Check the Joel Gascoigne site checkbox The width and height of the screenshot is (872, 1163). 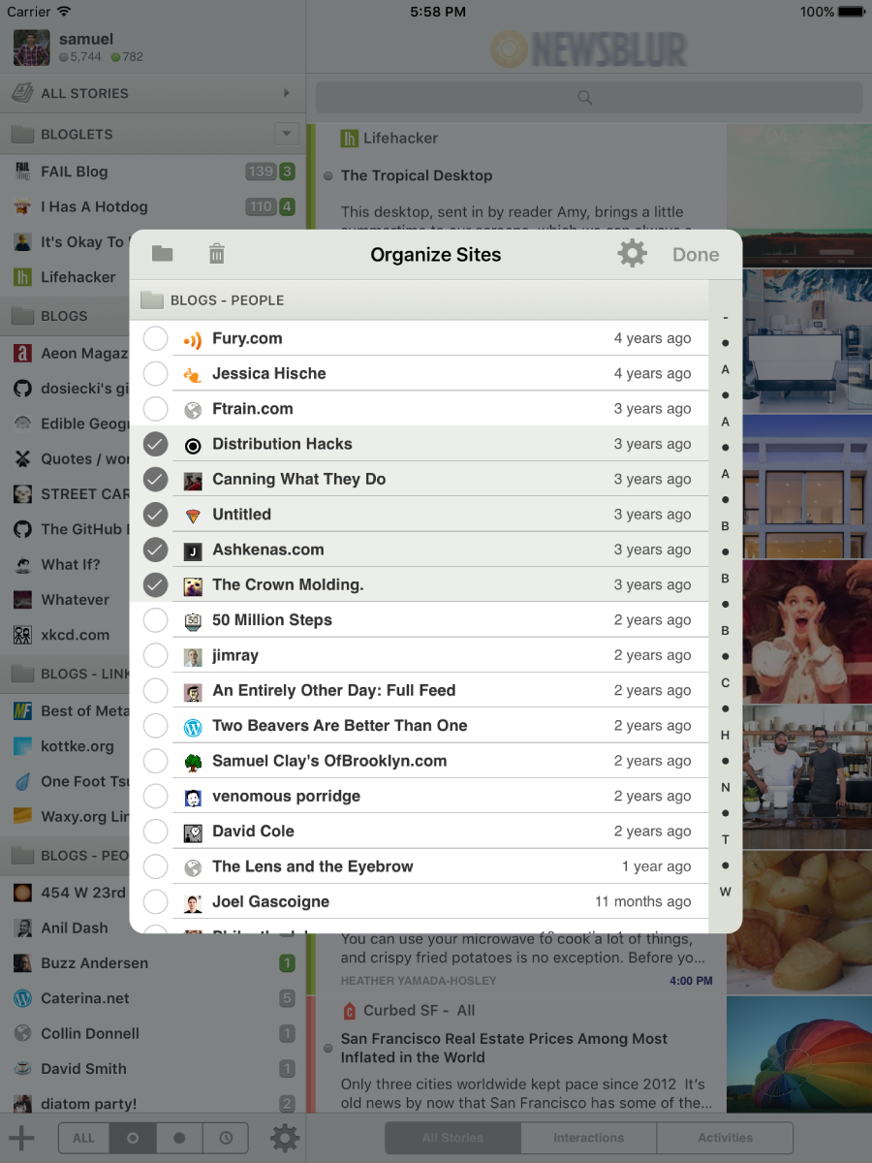coord(155,901)
